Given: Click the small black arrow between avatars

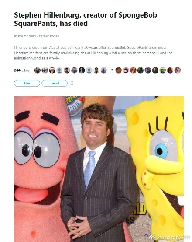Looking at the screenshot, I should pyautogui.click(x=112, y=70).
